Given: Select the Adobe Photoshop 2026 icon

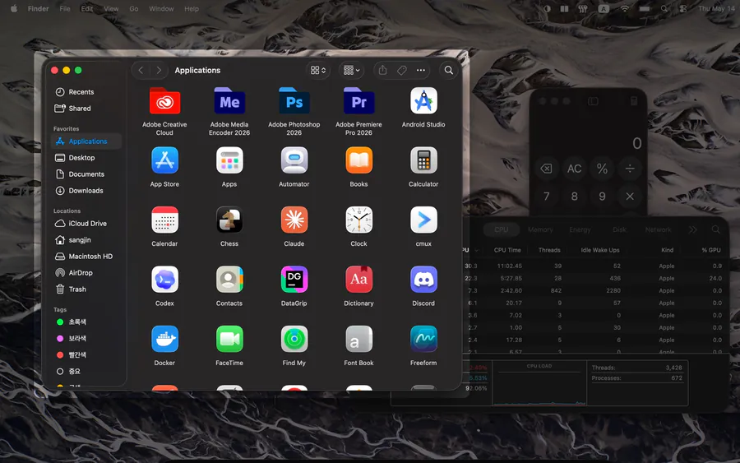Looking at the screenshot, I should click(294, 101).
